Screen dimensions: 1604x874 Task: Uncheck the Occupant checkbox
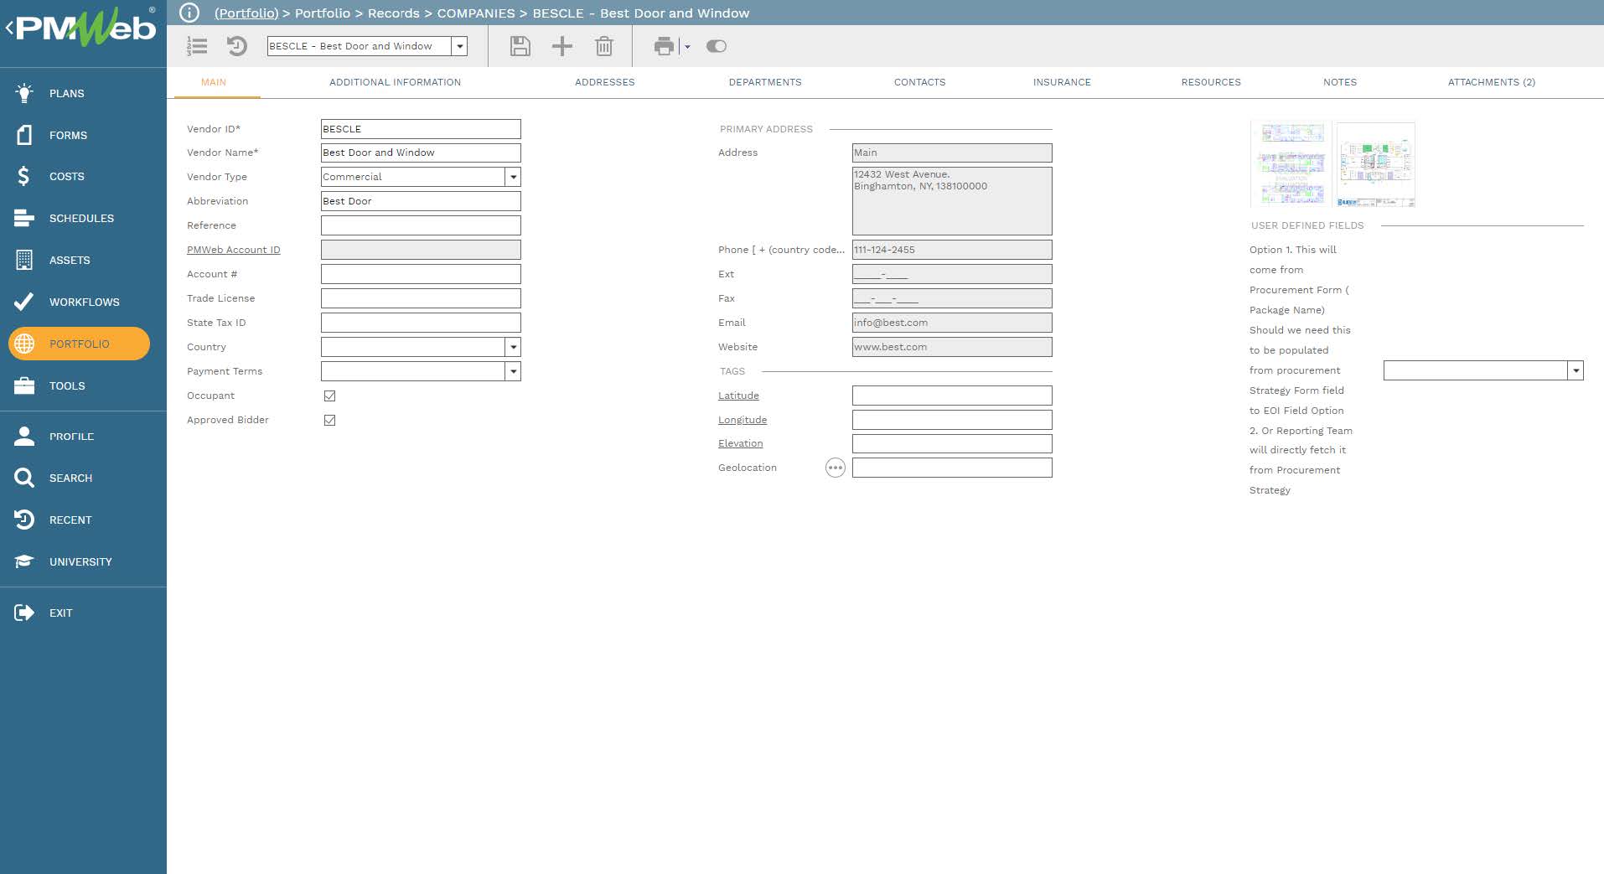click(x=329, y=396)
